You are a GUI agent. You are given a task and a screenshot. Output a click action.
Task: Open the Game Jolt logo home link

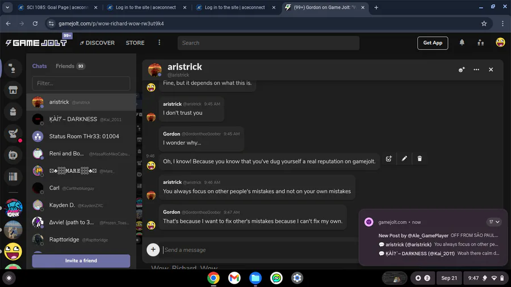click(x=36, y=43)
